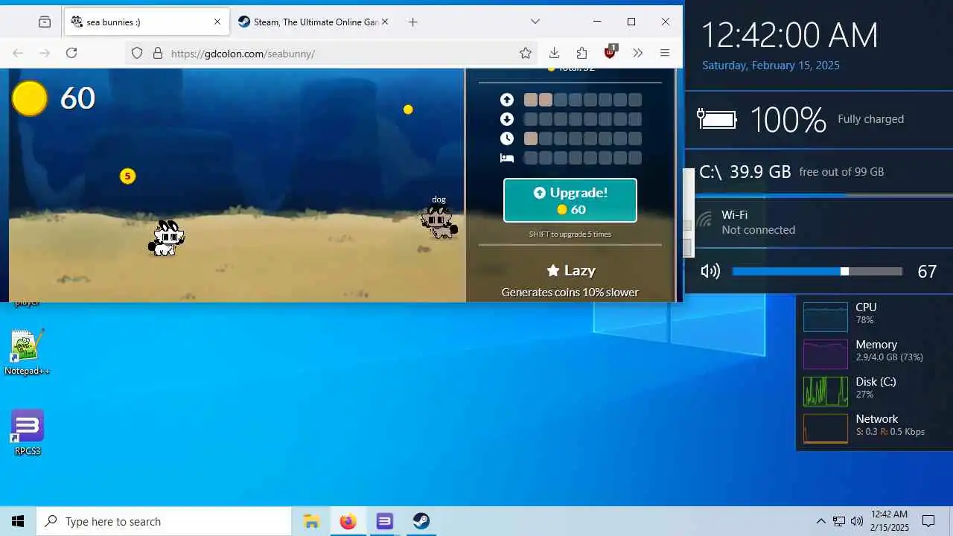Open the Disk (C:) usage graph
This screenshot has width=953, height=536.
coord(826,391)
